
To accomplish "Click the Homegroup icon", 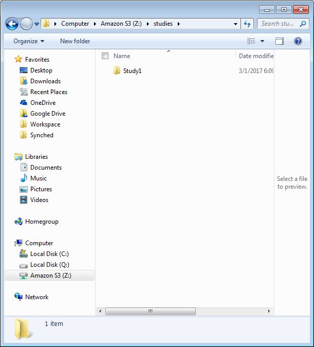I will click(x=19, y=221).
